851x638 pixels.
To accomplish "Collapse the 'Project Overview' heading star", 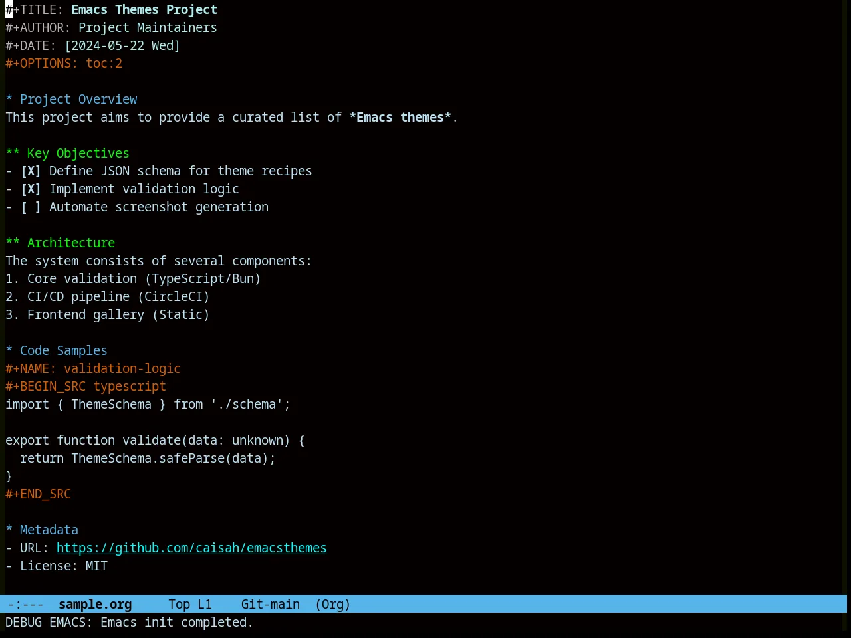I will click(9, 100).
